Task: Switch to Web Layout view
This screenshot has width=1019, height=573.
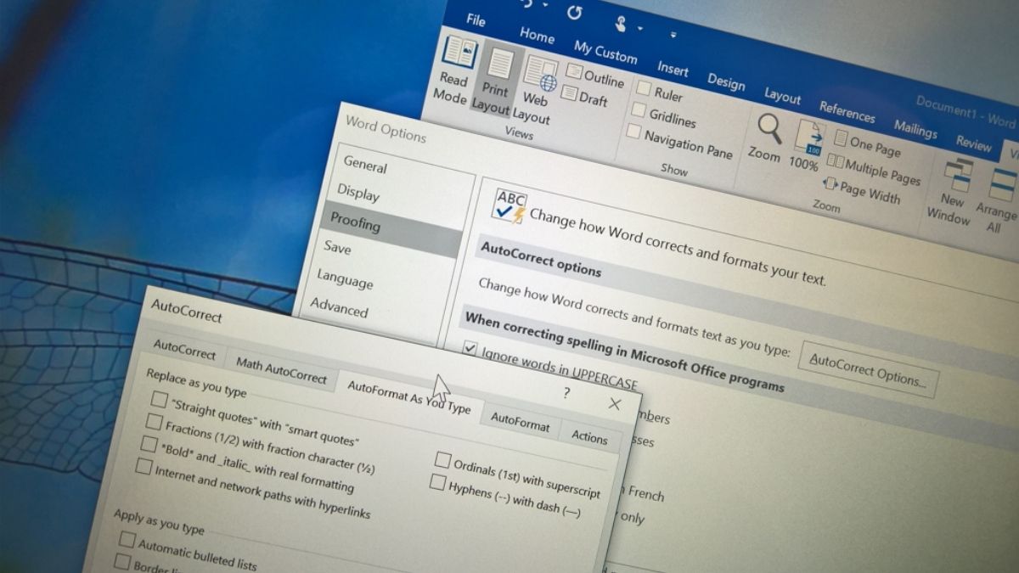Action: click(x=536, y=91)
